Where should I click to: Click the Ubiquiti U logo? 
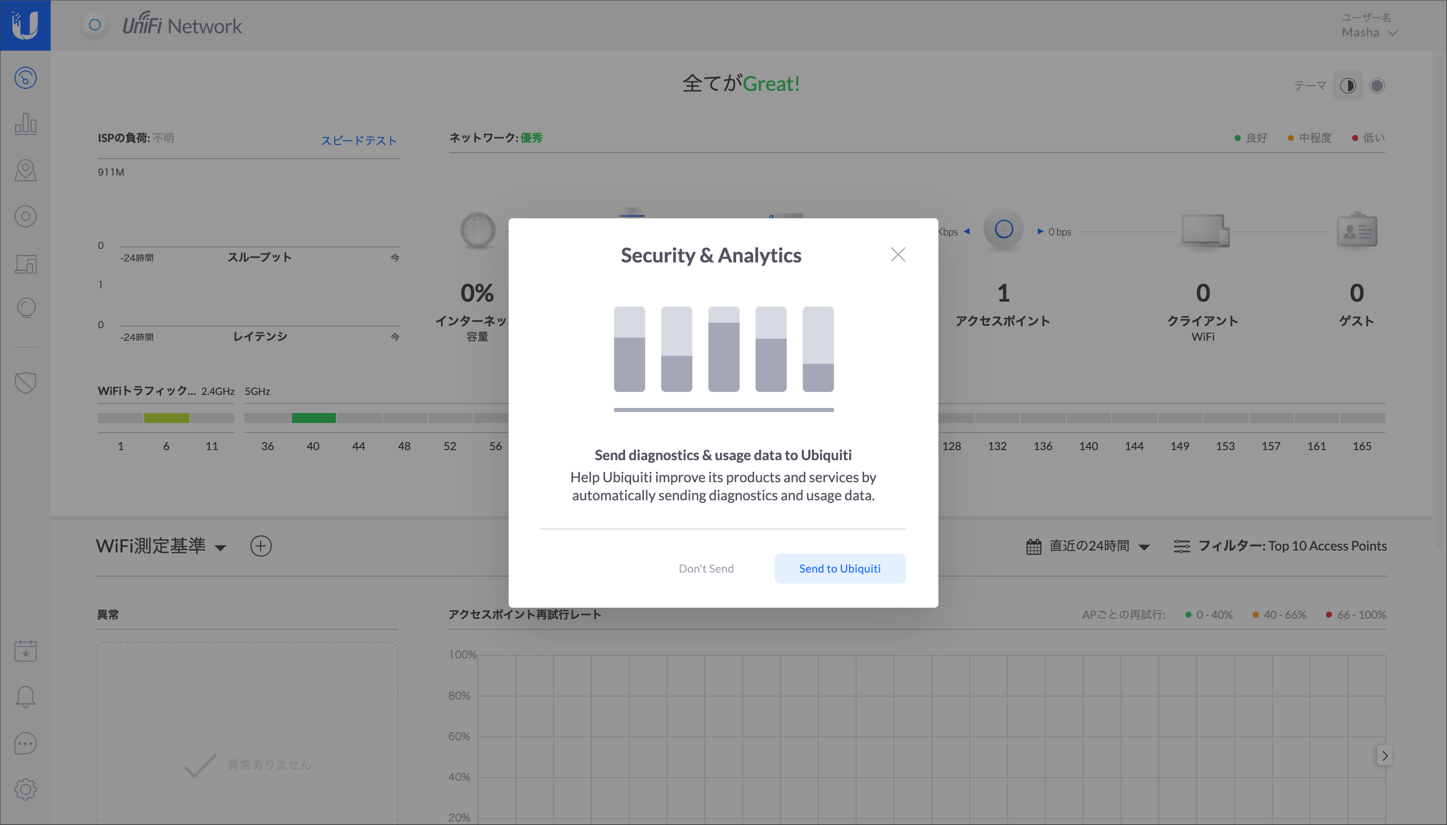(25, 25)
